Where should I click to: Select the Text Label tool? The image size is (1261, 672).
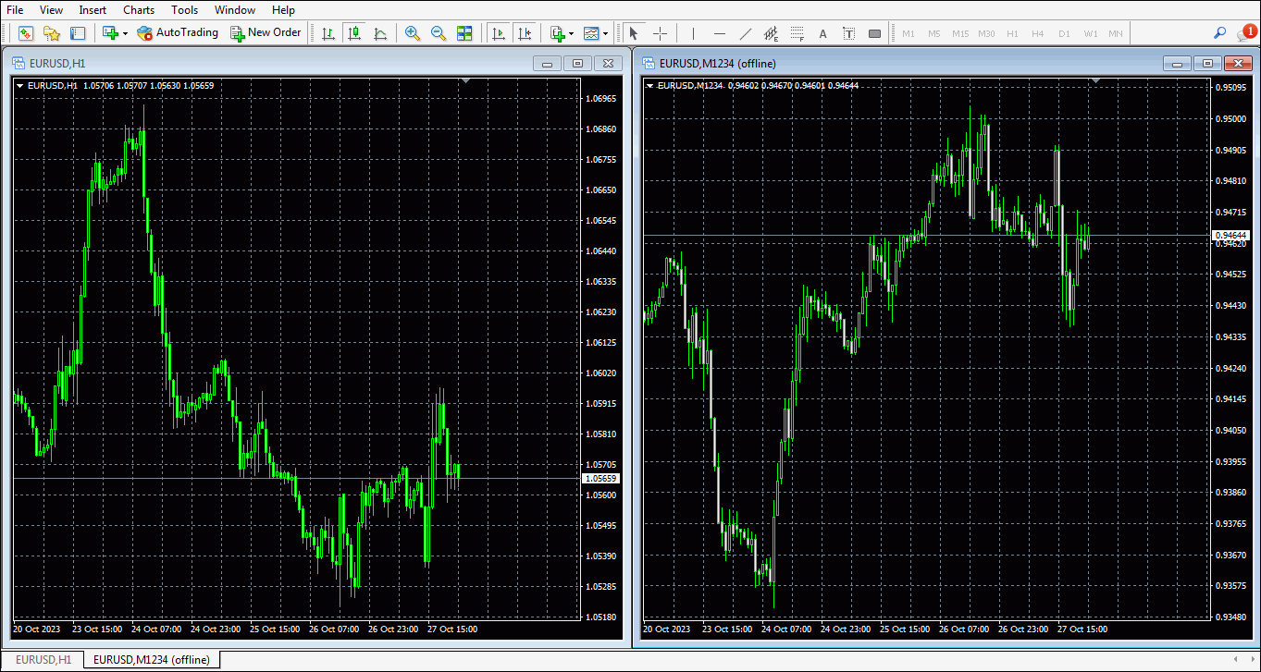[x=848, y=33]
